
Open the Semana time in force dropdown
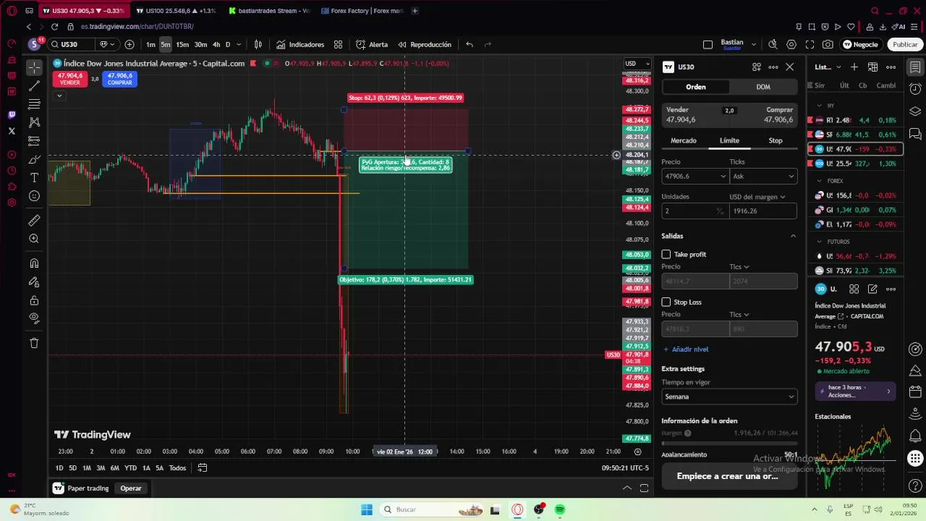(729, 397)
